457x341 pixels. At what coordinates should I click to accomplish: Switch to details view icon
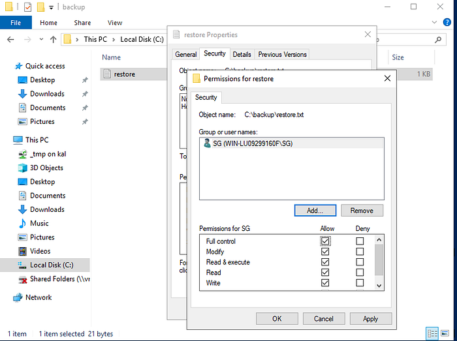(x=432, y=333)
